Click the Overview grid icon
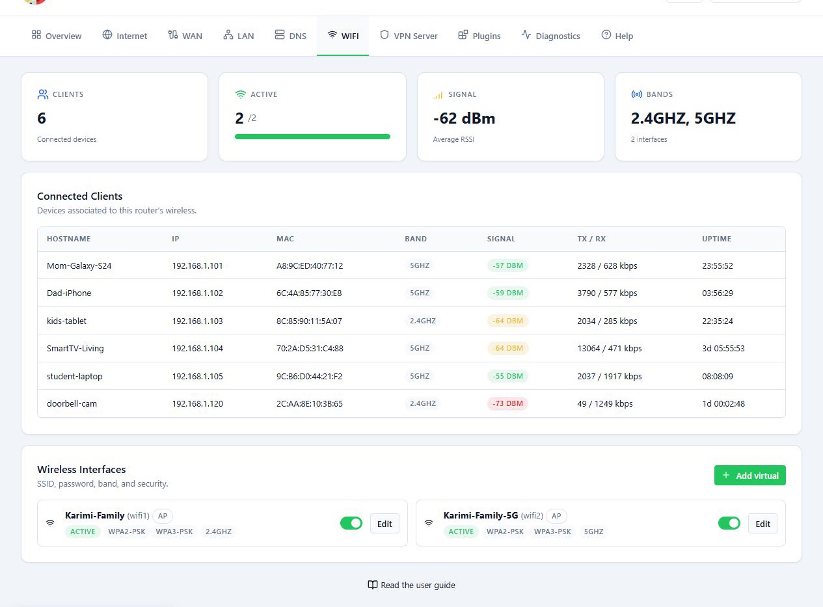The image size is (823, 607). 36,35
